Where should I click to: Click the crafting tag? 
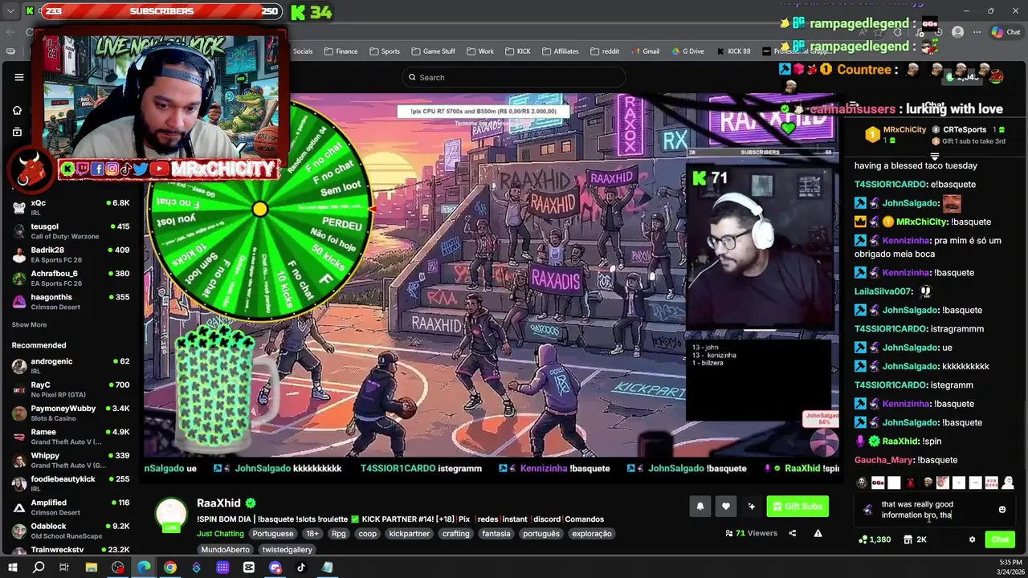tap(455, 533)
